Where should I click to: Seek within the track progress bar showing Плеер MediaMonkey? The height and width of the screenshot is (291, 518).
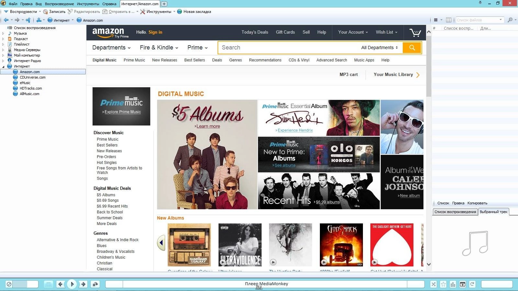[x=265, y=284]
